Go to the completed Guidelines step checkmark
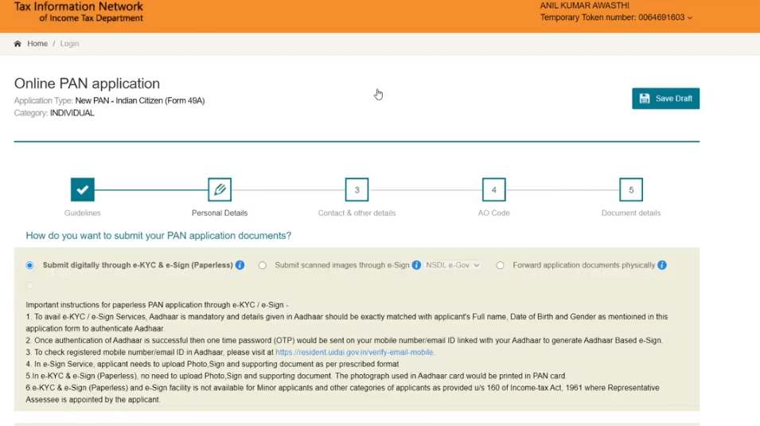This screenshot has width=760, height=426. (x=83, y=190)
